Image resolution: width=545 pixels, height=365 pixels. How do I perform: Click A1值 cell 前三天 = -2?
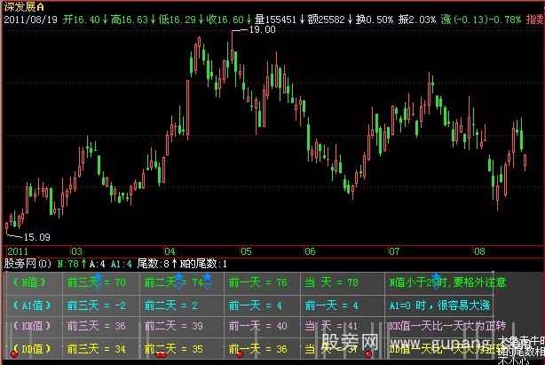point(97,305)
